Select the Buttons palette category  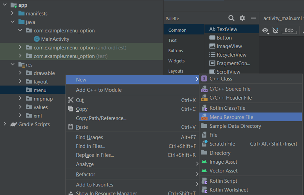point(176,50)
